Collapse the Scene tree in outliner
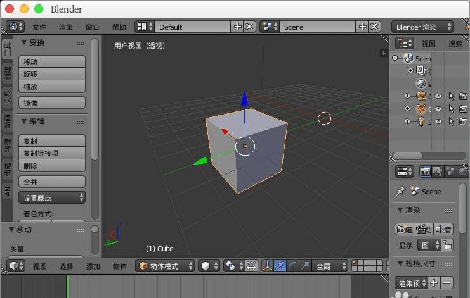This screenshot has width=470, height=298. click(x=395, y=58)
